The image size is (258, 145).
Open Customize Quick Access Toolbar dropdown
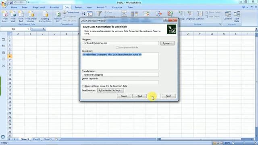(29, 2)
